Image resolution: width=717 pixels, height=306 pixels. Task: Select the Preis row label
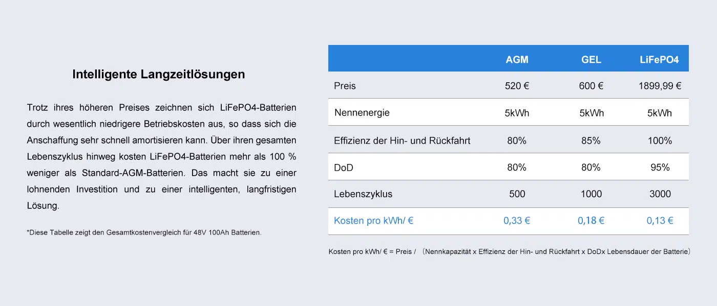pyautogui.click(x=345, y=86)
